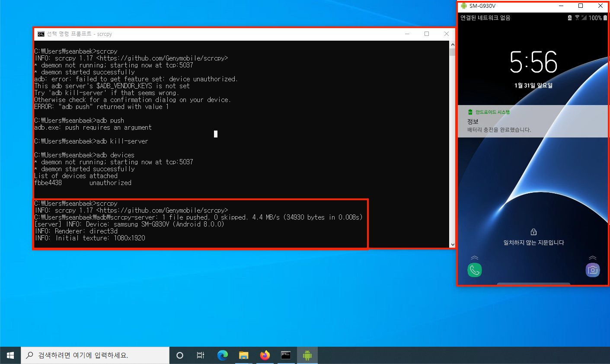The height and width of the screenshot is (364, 610).
Task: Click the line 'INFO: Renderer: direct3d'
Action: (x=76, y=231)
